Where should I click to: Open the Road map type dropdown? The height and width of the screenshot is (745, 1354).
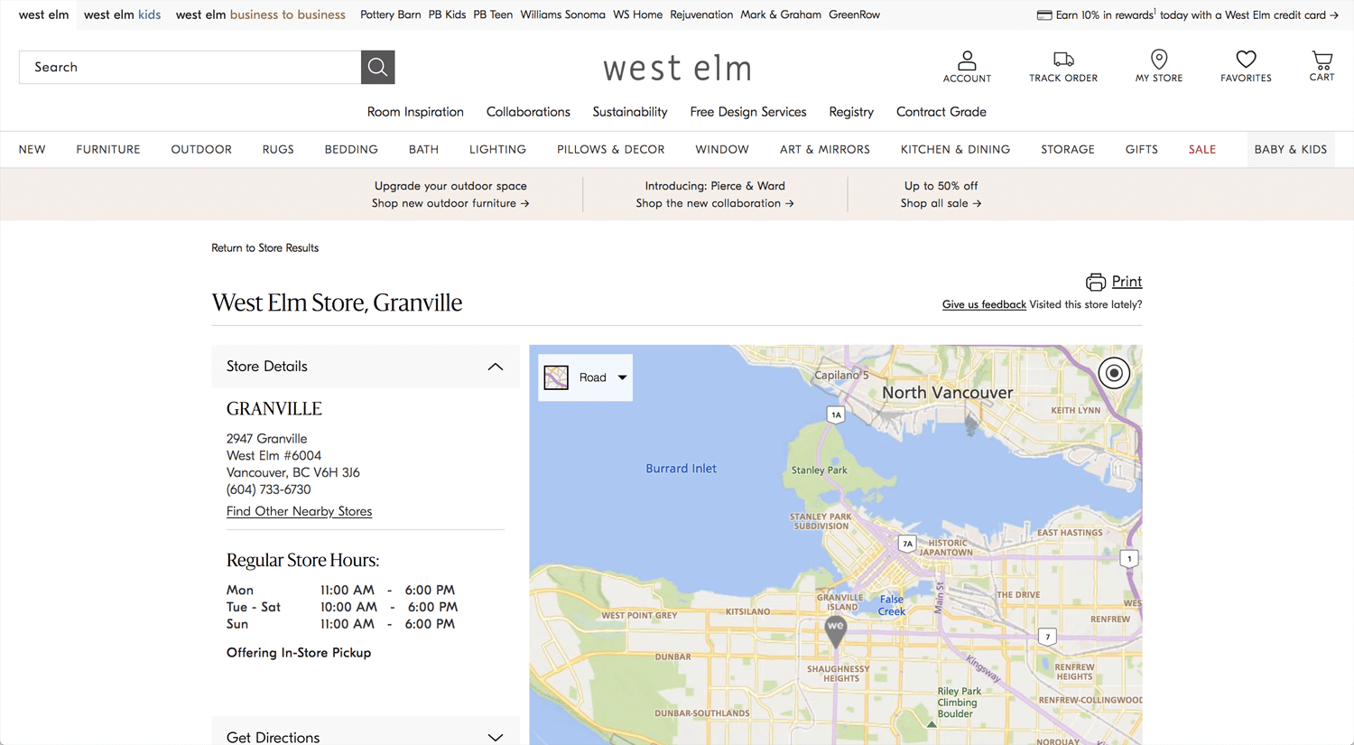coord(621,377)
